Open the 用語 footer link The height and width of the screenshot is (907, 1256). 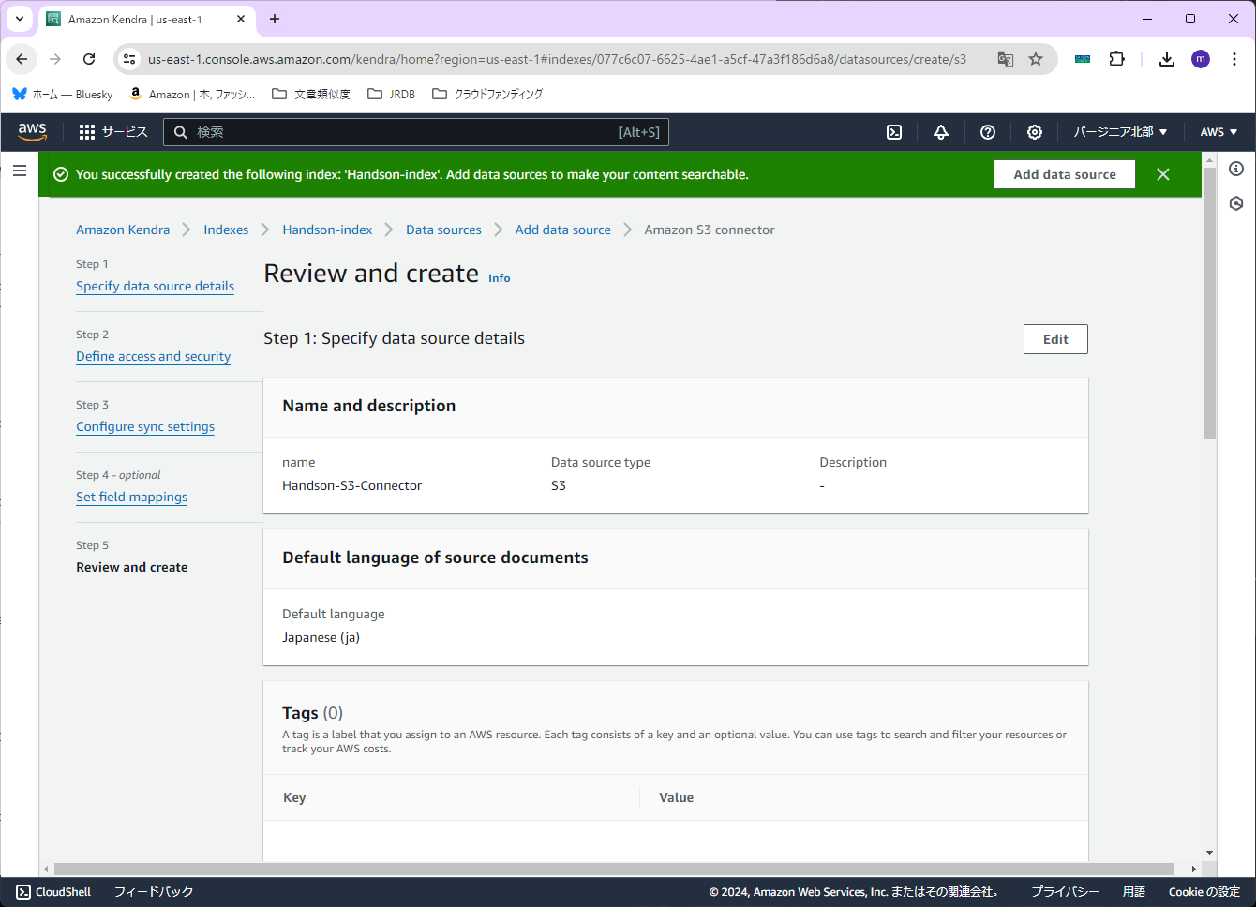[x=1134, y=892]
